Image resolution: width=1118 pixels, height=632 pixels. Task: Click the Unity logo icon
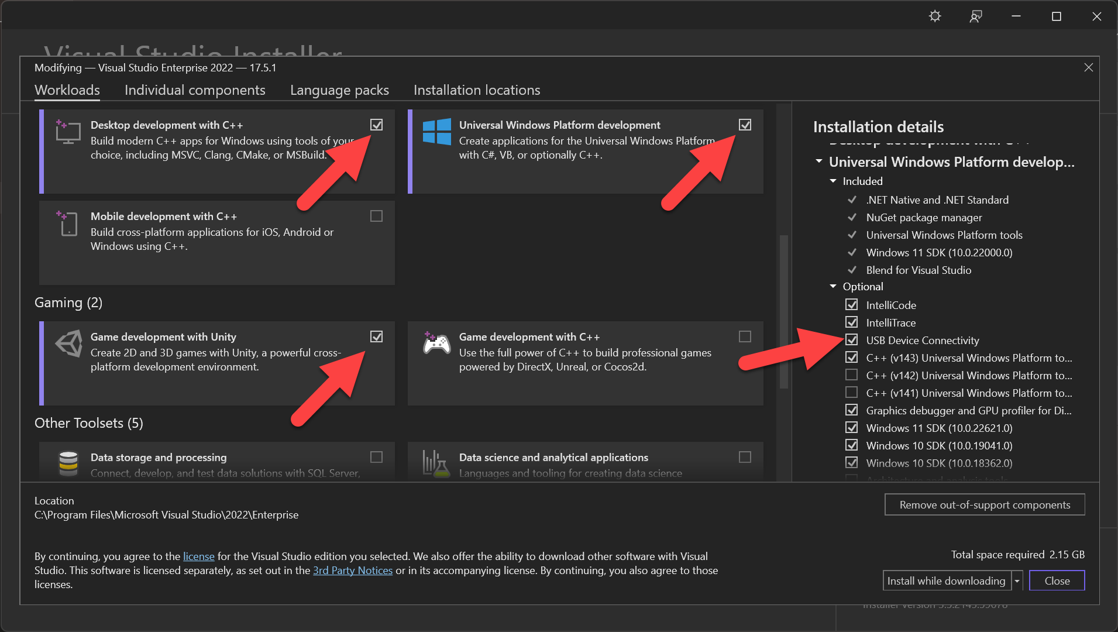(x=68, y=344)
